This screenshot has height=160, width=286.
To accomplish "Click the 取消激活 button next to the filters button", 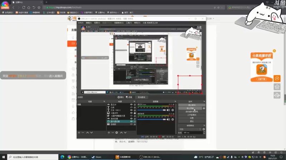I will coord(142,97).
